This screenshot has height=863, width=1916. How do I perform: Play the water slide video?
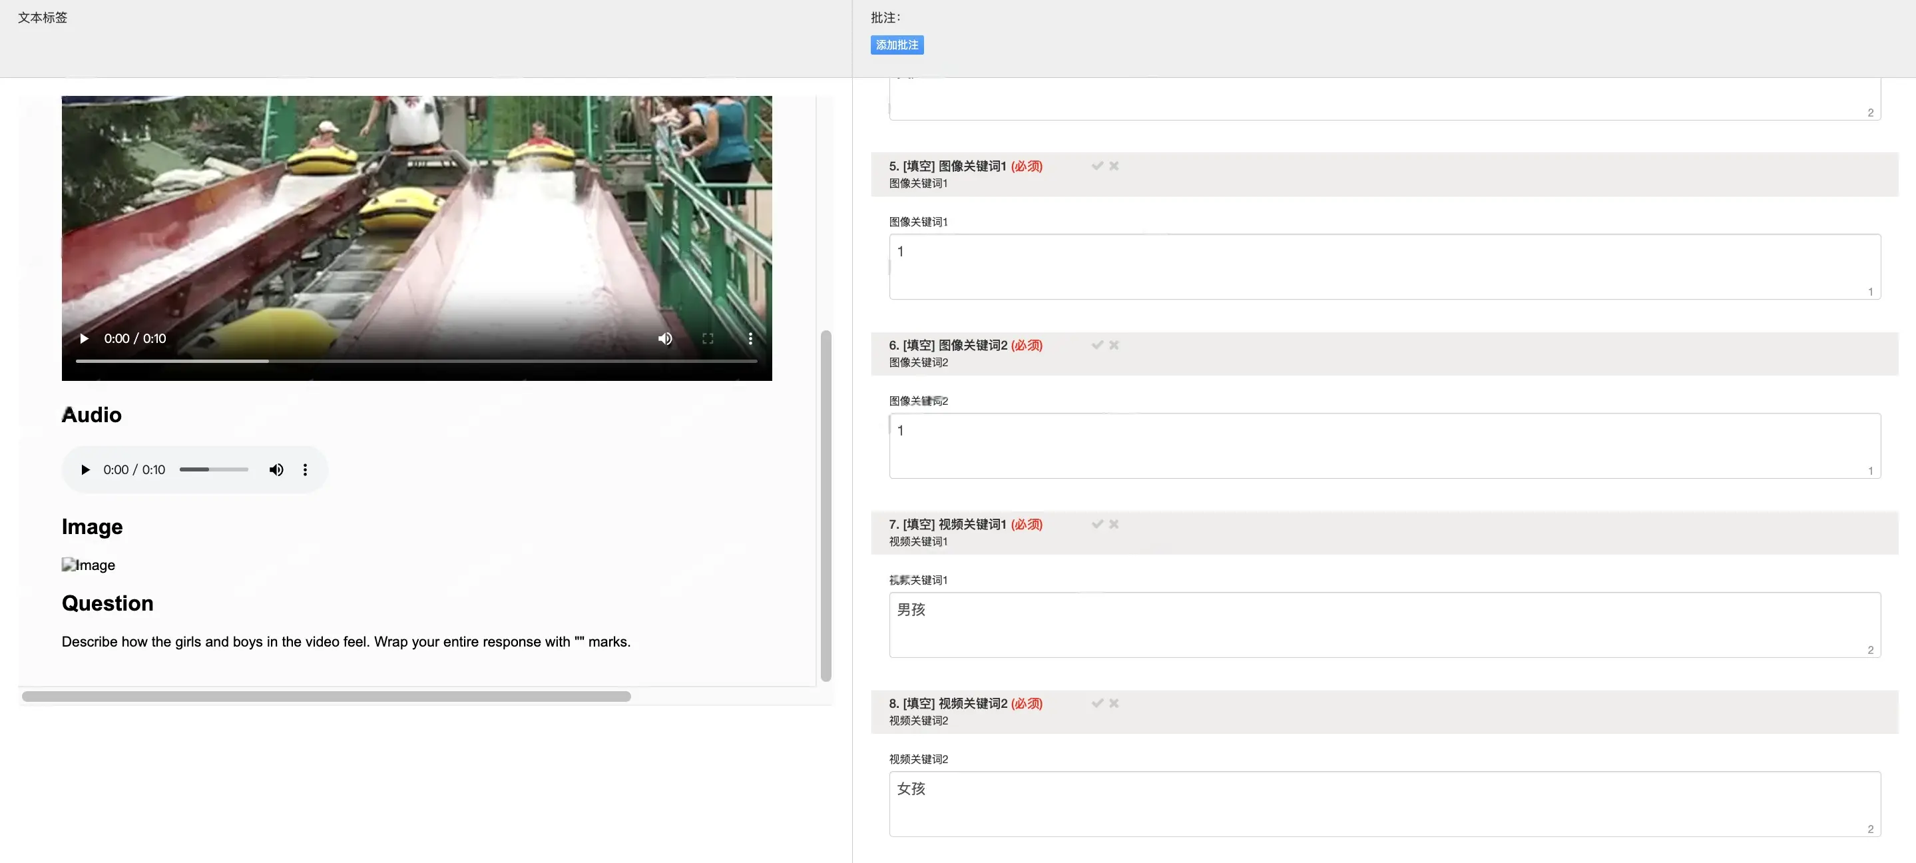(x=84, y=338)
